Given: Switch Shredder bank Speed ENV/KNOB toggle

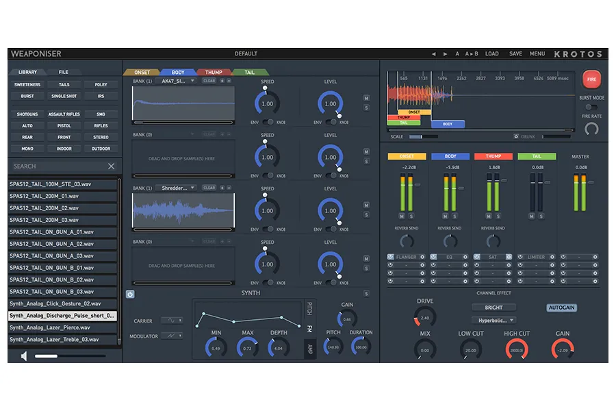Looking at the screenshot, I should [x=268, y=229].
